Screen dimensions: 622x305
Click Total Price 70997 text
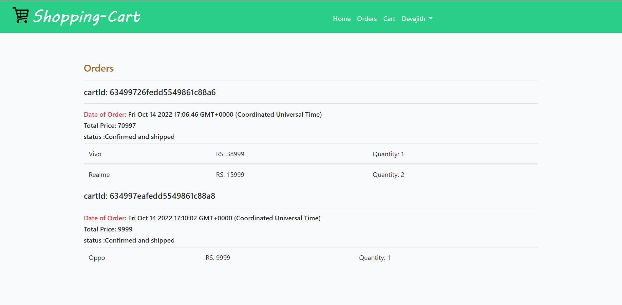tap(109, 126)
